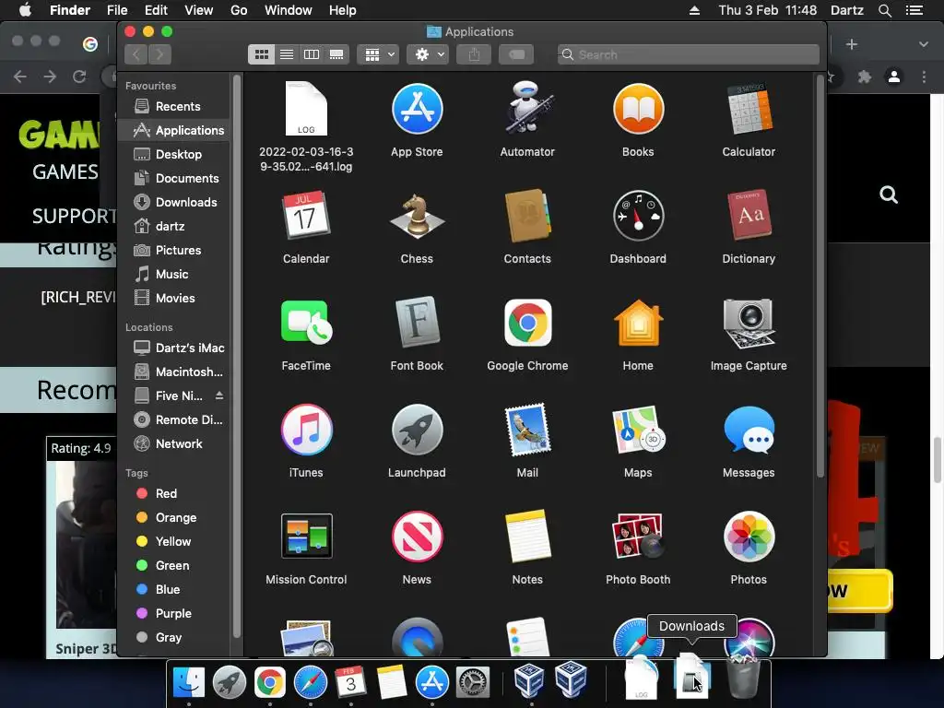The image size is (944, 708).
Task: Switch Finder to list view
Action: click(x=287, y=54)
